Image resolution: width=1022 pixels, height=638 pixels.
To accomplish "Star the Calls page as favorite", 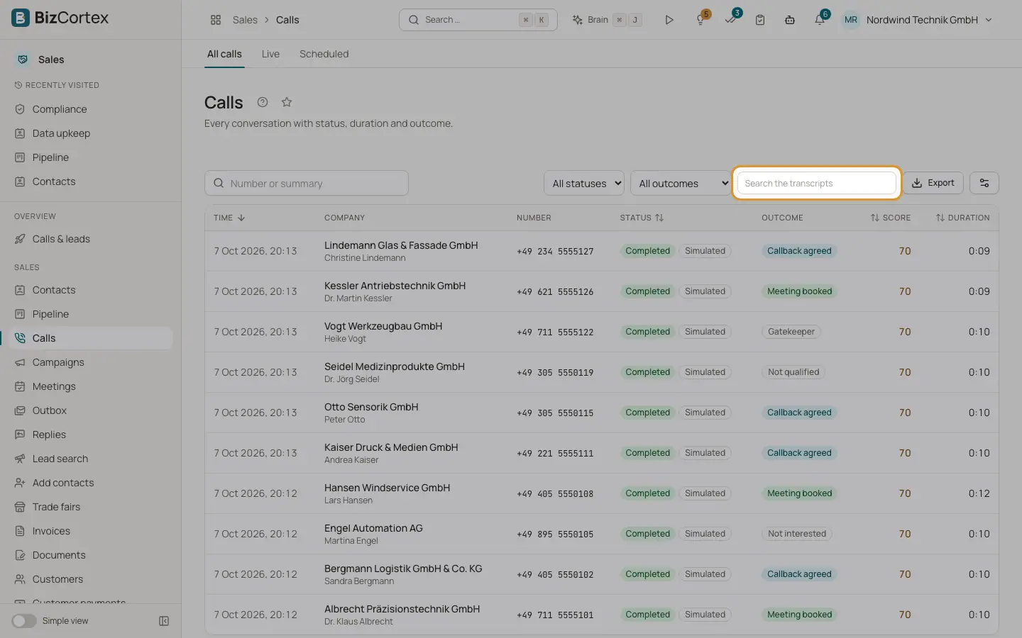I will (287, 102).
